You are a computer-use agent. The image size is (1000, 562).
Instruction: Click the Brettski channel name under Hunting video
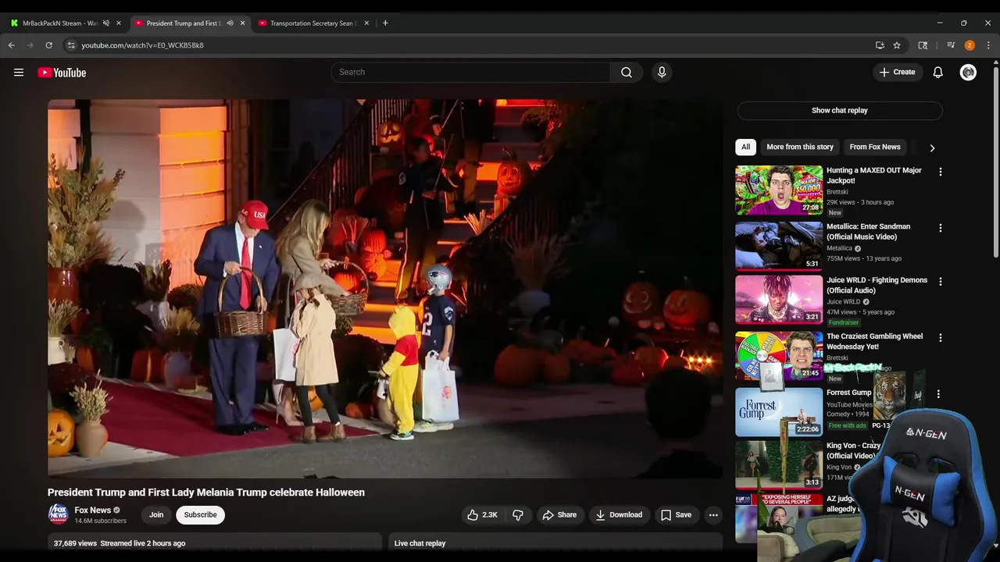(x=837, y=192)
